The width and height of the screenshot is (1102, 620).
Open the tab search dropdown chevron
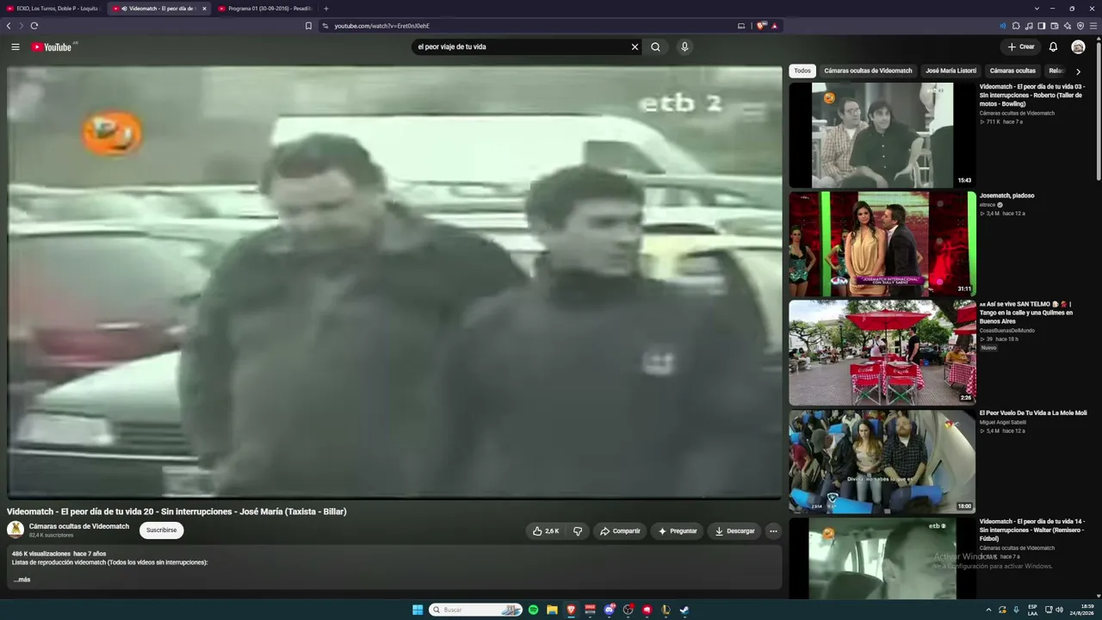(x=1037, y=9)
